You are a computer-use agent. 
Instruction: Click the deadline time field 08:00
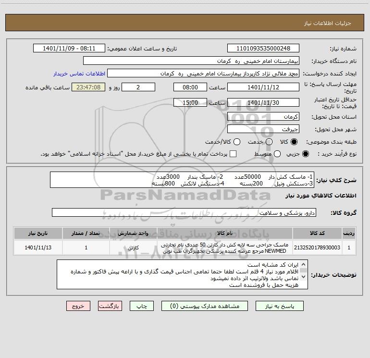pyautogui.click(x=190, y=87)
